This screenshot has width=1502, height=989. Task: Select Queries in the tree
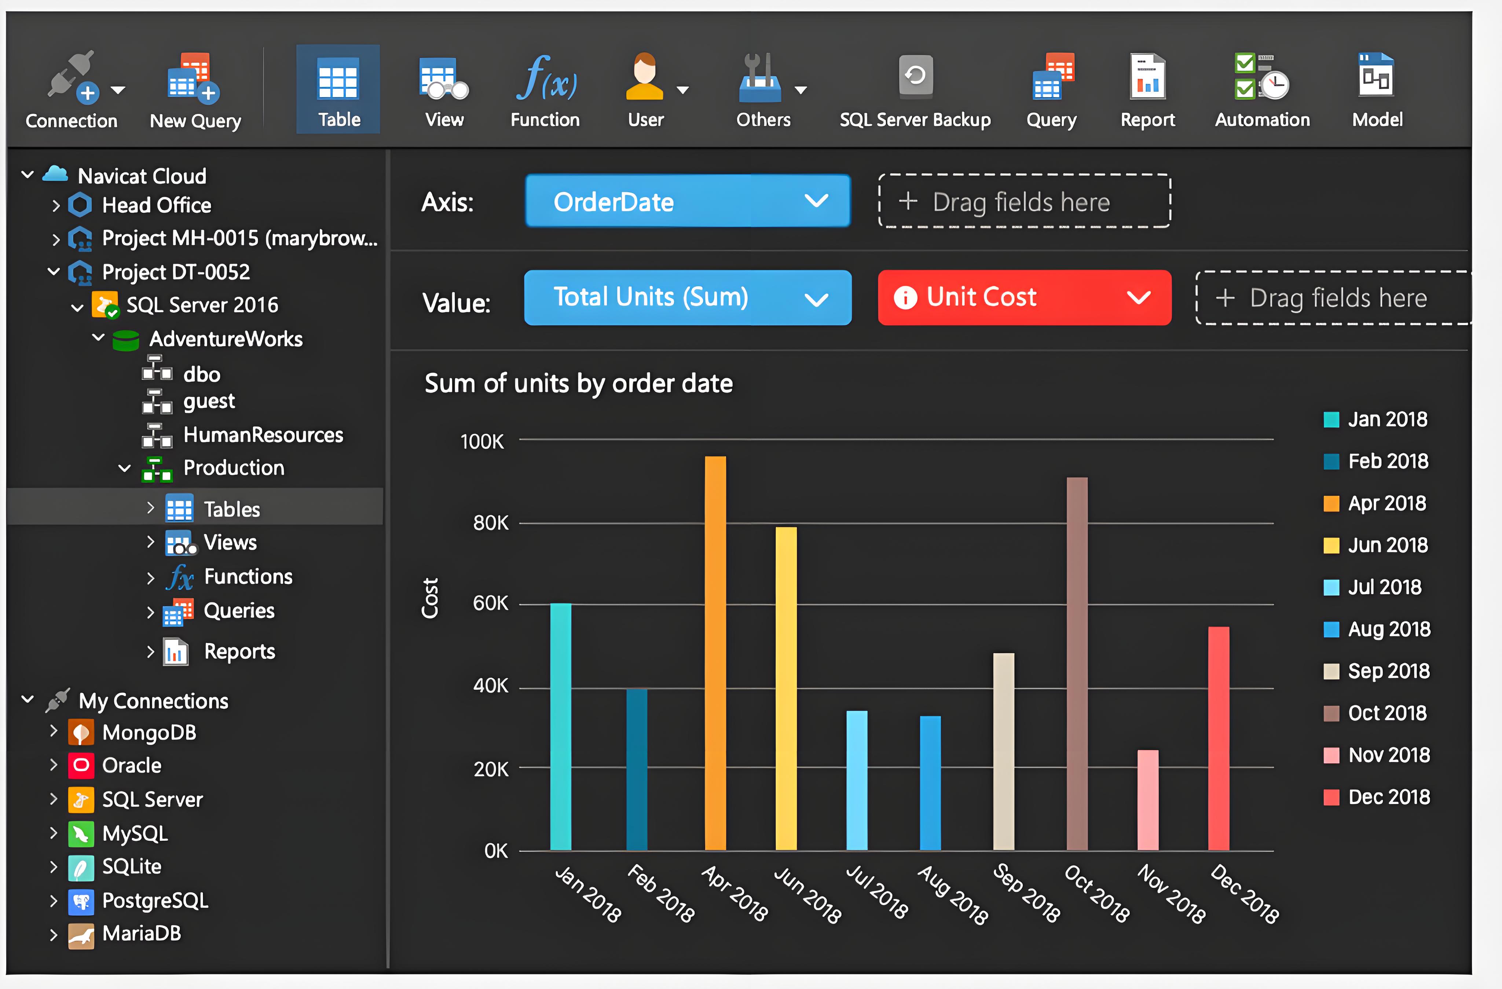(x=239, y=611)
